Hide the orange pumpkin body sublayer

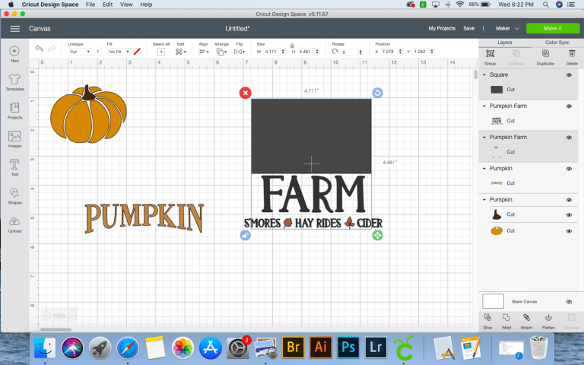coord(569,231)
